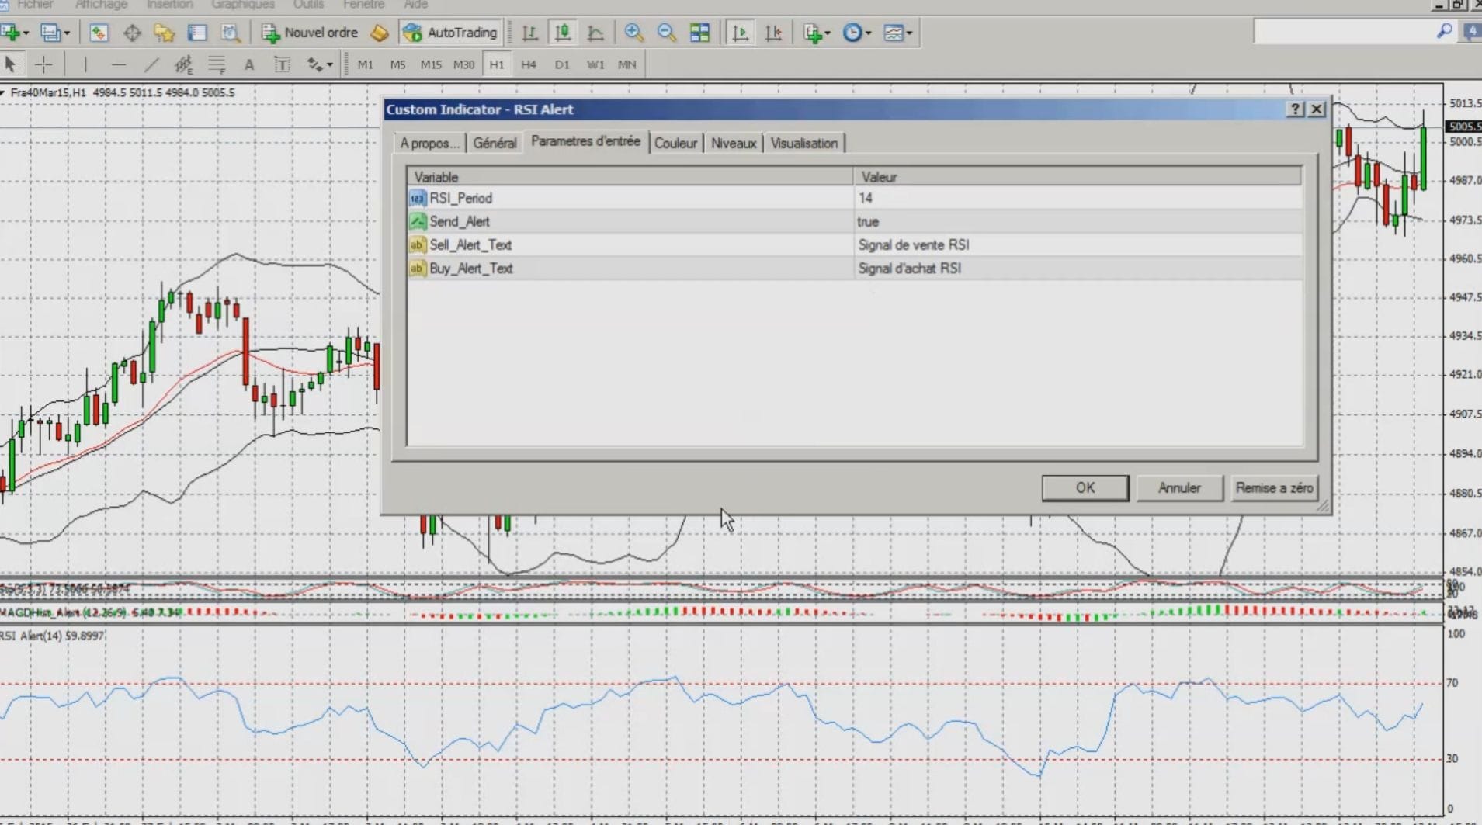Select the Crosshair cursor tool

[x=44, y=64]
